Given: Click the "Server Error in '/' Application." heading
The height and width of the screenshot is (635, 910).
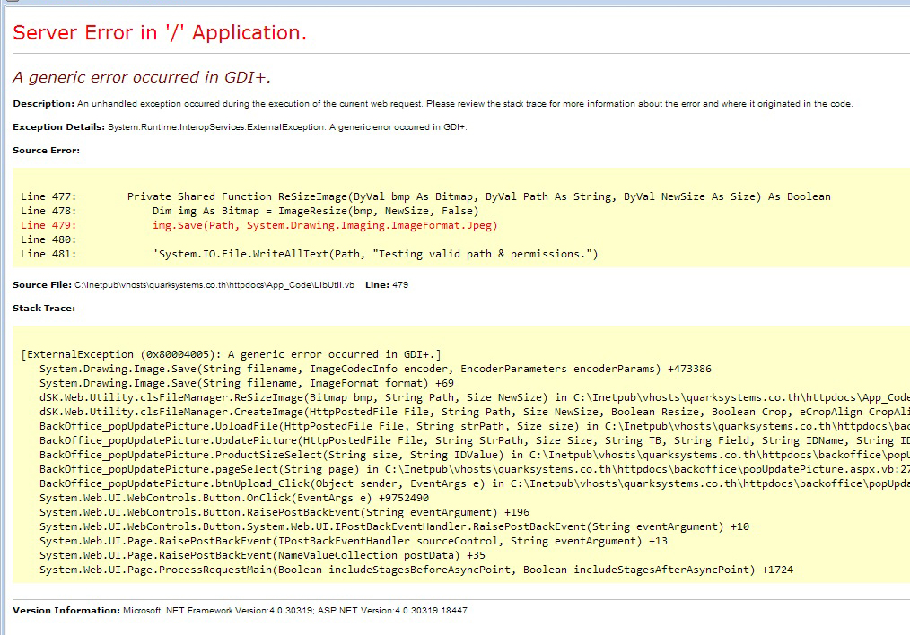Looking at the screenshot, I should (x=160, y=33).
